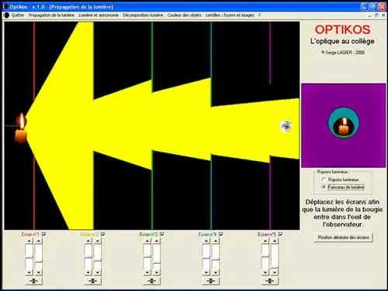Click the Optikos moon icon in menu bar
388x291 pixels.
[x=6, y=15]
